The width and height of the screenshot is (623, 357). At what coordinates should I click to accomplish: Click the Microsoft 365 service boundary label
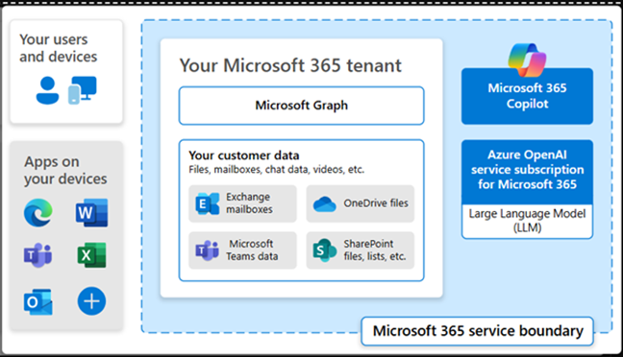pyautogui.click(x=478, y=331)
